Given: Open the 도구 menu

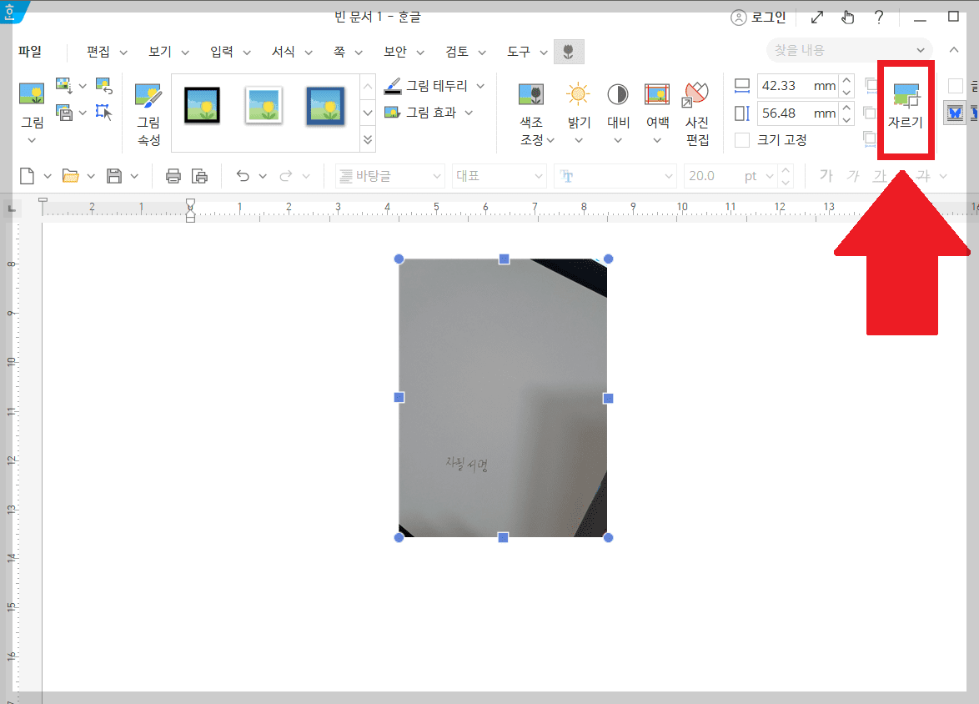Looking at the screenshot, I should [519, 51].
